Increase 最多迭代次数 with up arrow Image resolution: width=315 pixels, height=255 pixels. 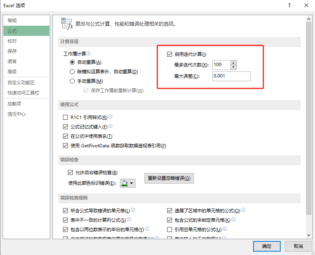(233, 63)
